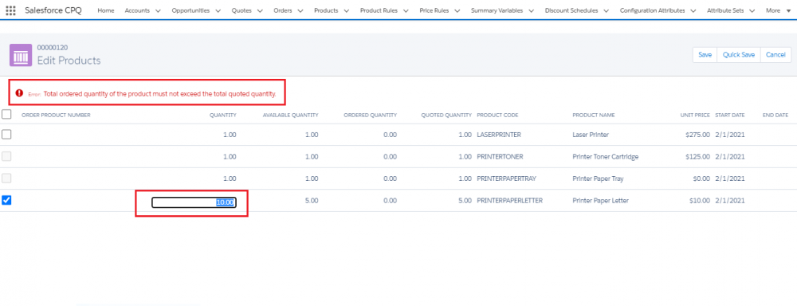Click the $0.00 unit price cell

coord(701,178)
